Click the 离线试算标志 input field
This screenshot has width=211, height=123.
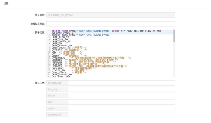111,24
